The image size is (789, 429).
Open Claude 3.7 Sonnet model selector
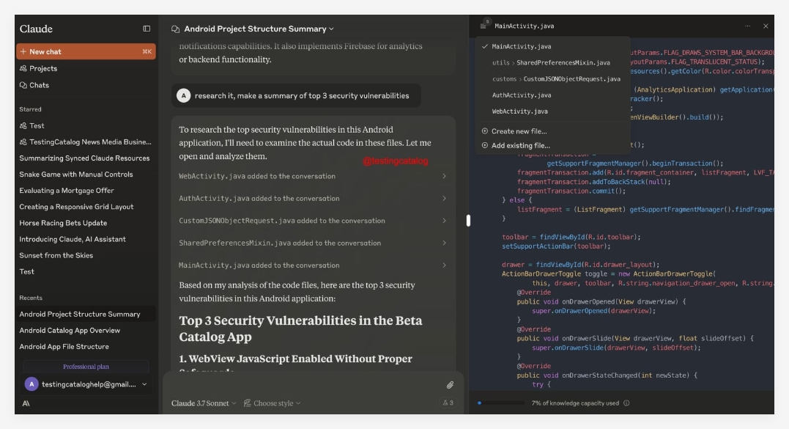203,403
